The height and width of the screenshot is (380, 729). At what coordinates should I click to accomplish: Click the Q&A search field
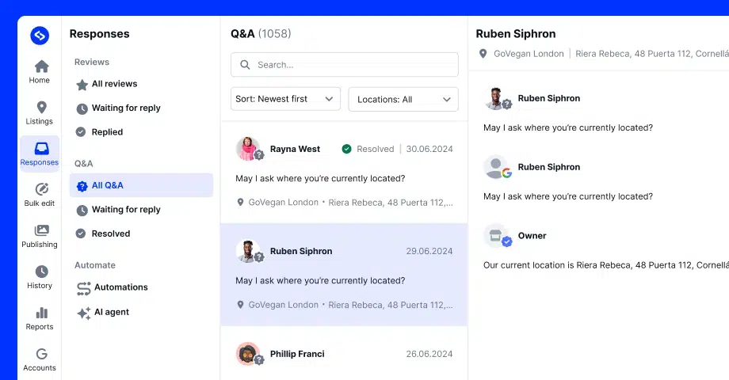(x=344, y=65)
